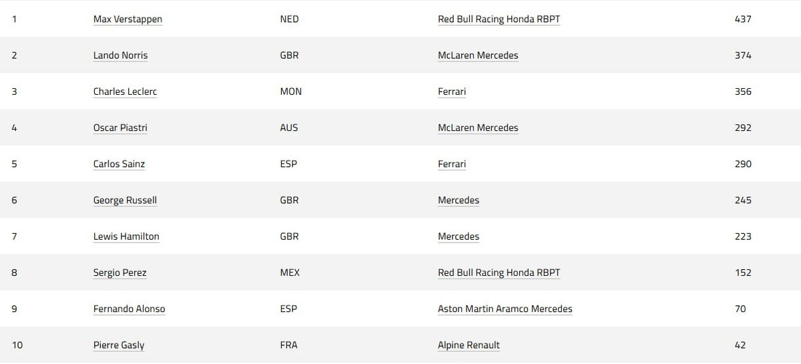The width and height of the screenshot is (801, 364).
Task: Open Ferrari team link in Leclerc row
Action: click(452, 92)
